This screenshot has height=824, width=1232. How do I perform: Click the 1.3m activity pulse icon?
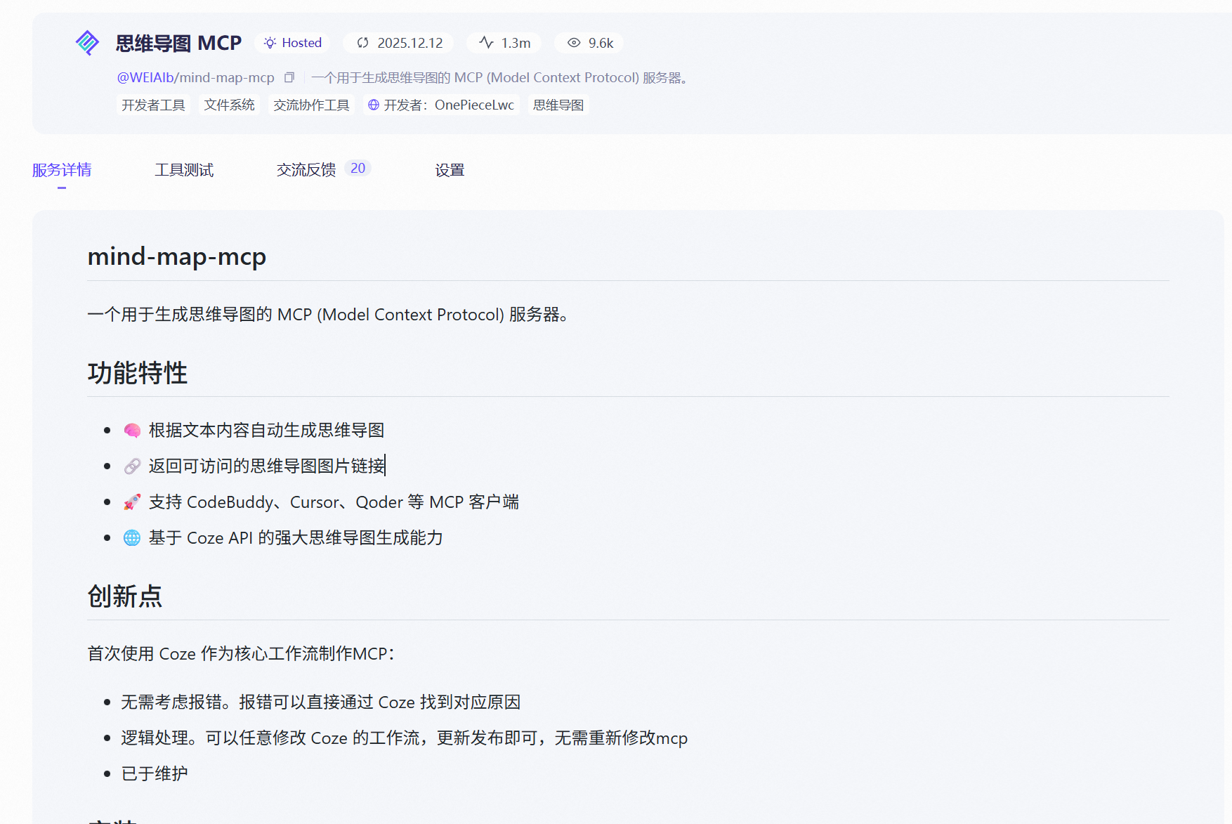[486, 43]
